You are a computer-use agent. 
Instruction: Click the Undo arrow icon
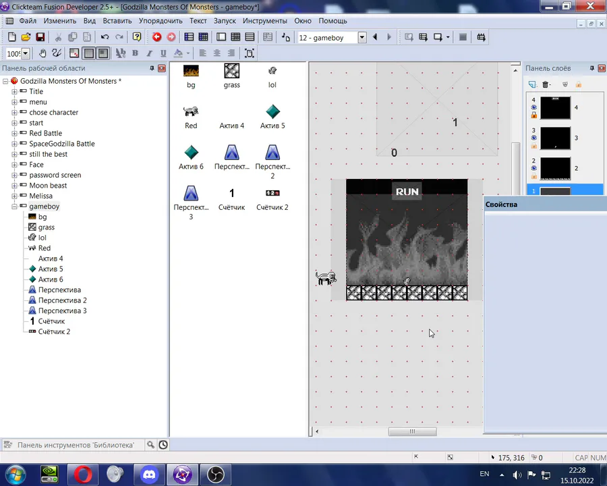point(105,37)
